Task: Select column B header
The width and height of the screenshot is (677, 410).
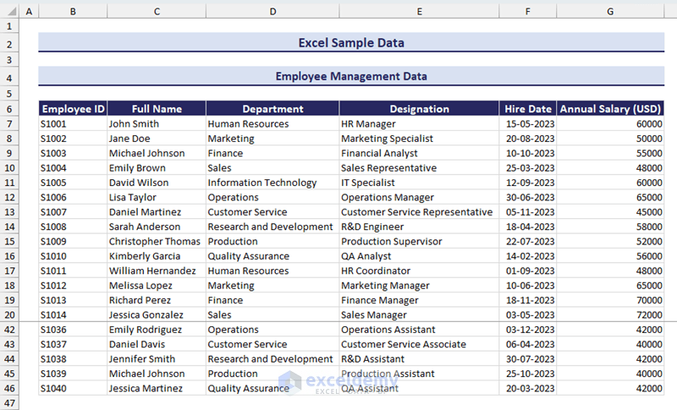Action: [73, 12]
